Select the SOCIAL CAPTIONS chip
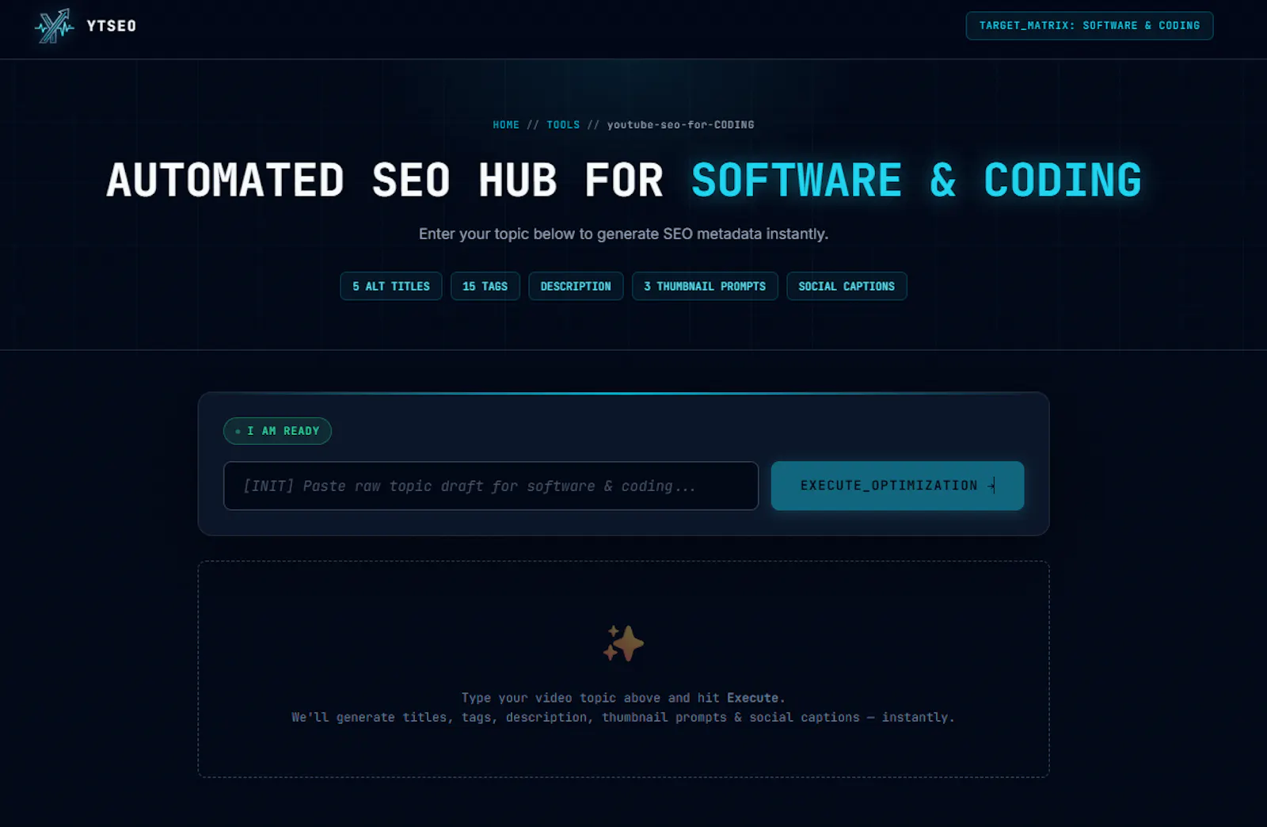 [847, 286]
